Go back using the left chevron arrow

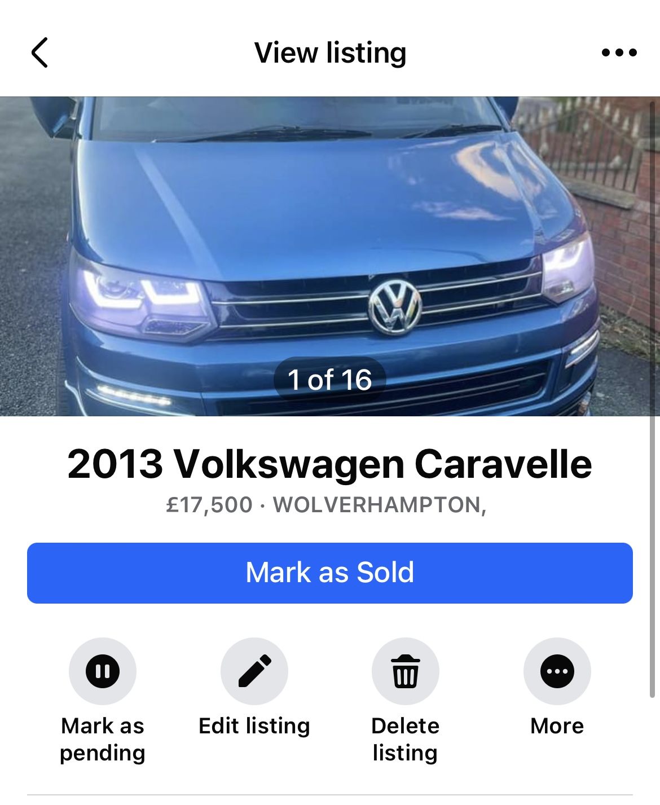coord(39,53)
